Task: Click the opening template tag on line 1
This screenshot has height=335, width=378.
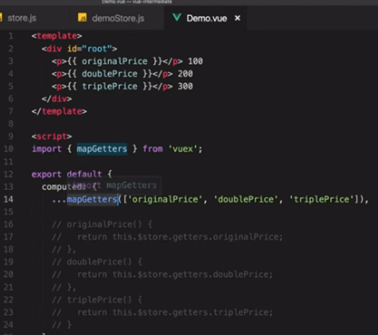Action: point(56,36)
